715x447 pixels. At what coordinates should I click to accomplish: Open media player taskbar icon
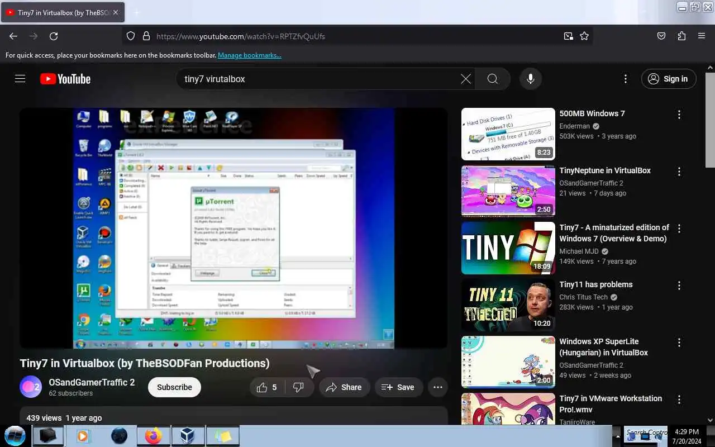pos(83,436)
